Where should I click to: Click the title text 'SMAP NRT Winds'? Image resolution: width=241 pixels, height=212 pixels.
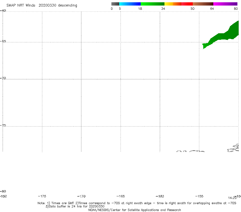[x=21, y=6]
